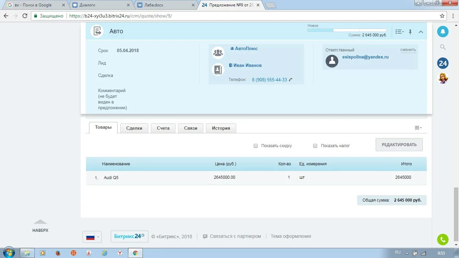Viewport: 459px width, 258px height.
Task: Open 'Тема оформления' link
Action: (291, 236)
